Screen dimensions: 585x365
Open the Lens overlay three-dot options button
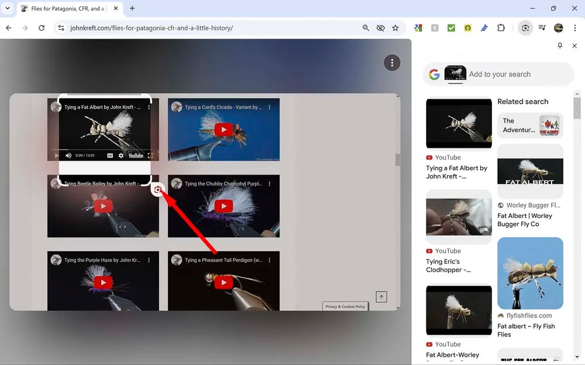click(392, 63)
